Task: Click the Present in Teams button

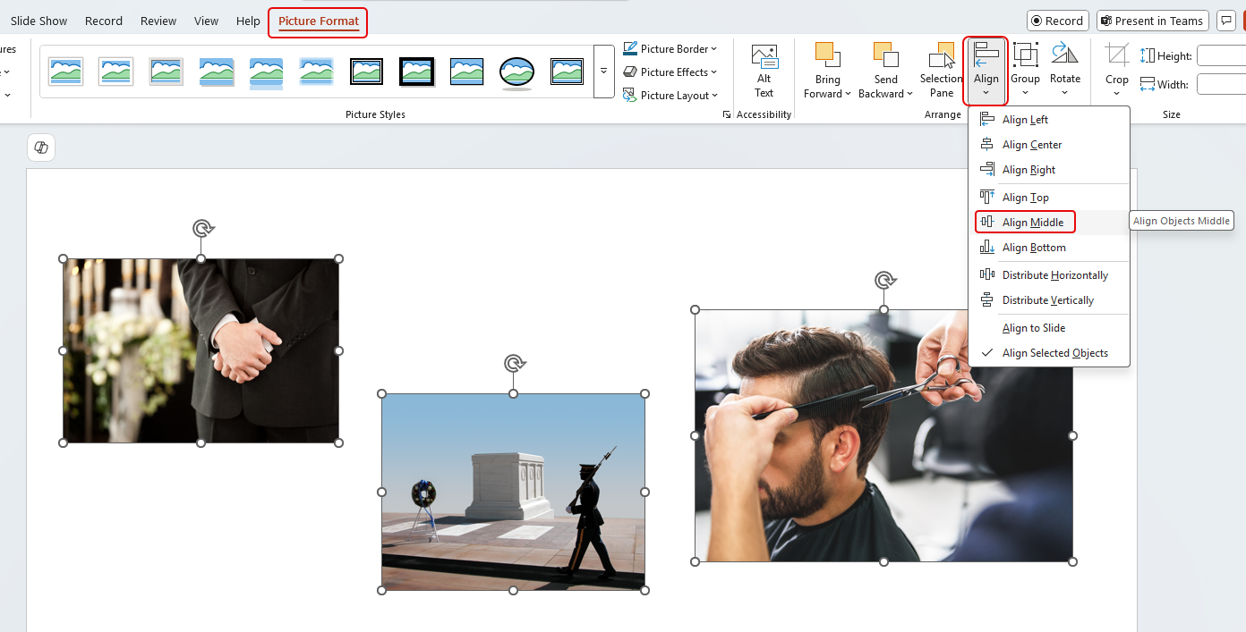Action: (x=1152, y=21)
